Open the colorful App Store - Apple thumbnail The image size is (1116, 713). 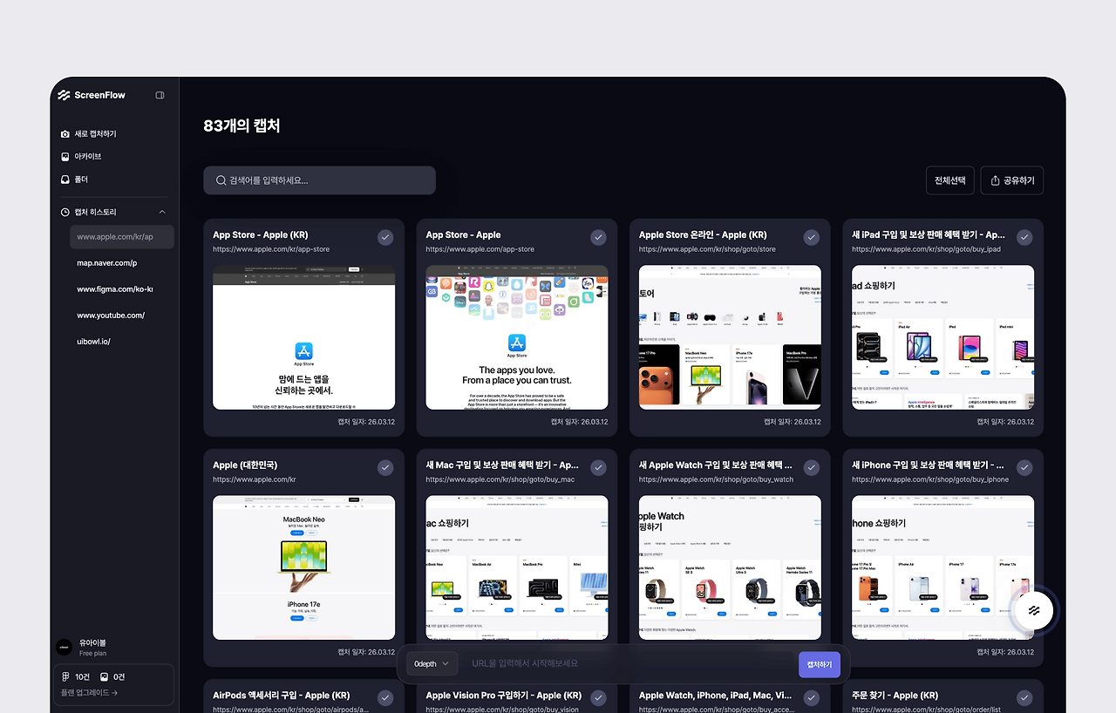click(x=517, y=337)
